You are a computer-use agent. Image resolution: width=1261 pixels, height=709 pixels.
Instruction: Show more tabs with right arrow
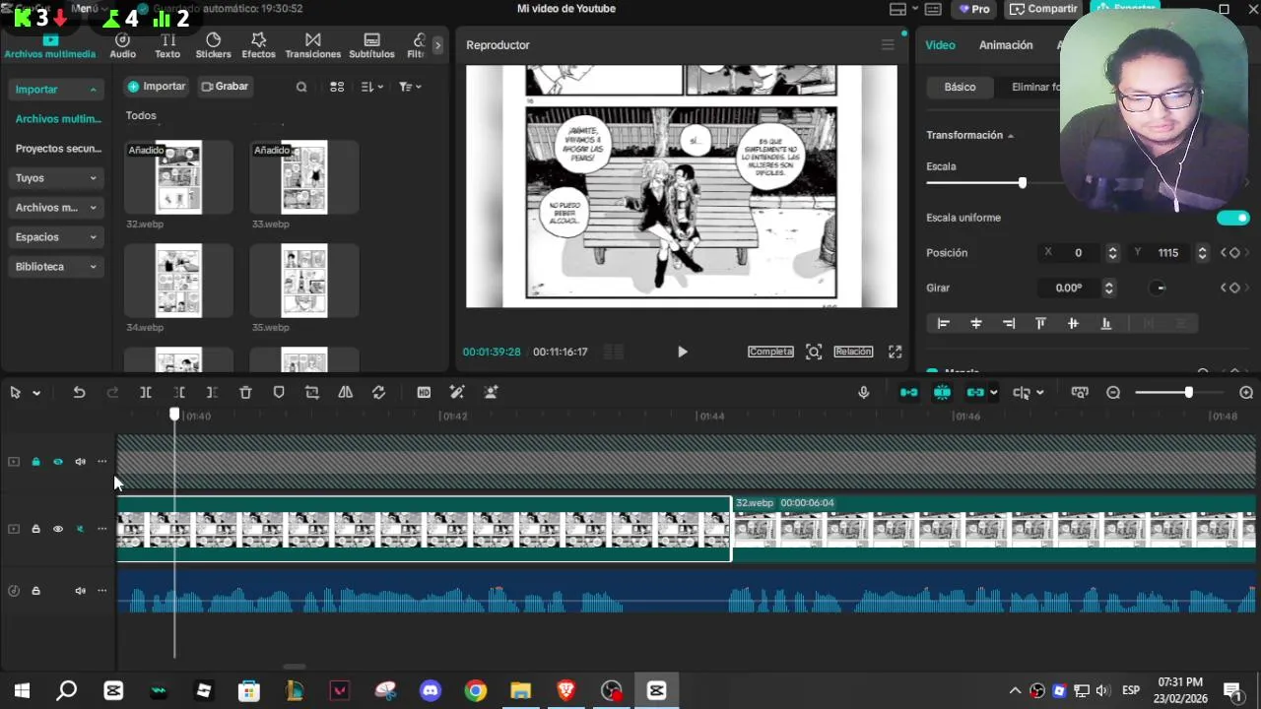click(x=437, y=45)
